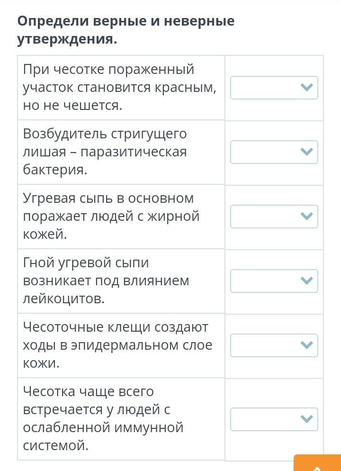Open dropdown for 'Угревая сыпь в основном' statement
Viewport: 341px width, 471px height.
click(274, 217)
